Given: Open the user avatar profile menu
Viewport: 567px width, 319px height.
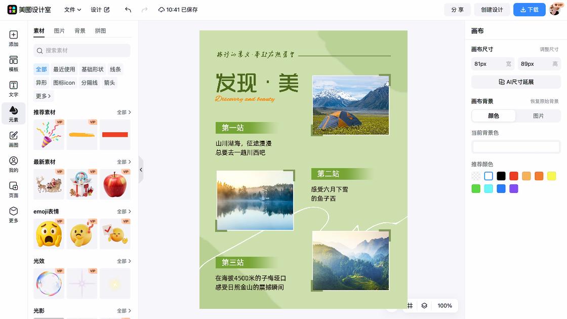Looking at the screenshot, I should [555, 10].
